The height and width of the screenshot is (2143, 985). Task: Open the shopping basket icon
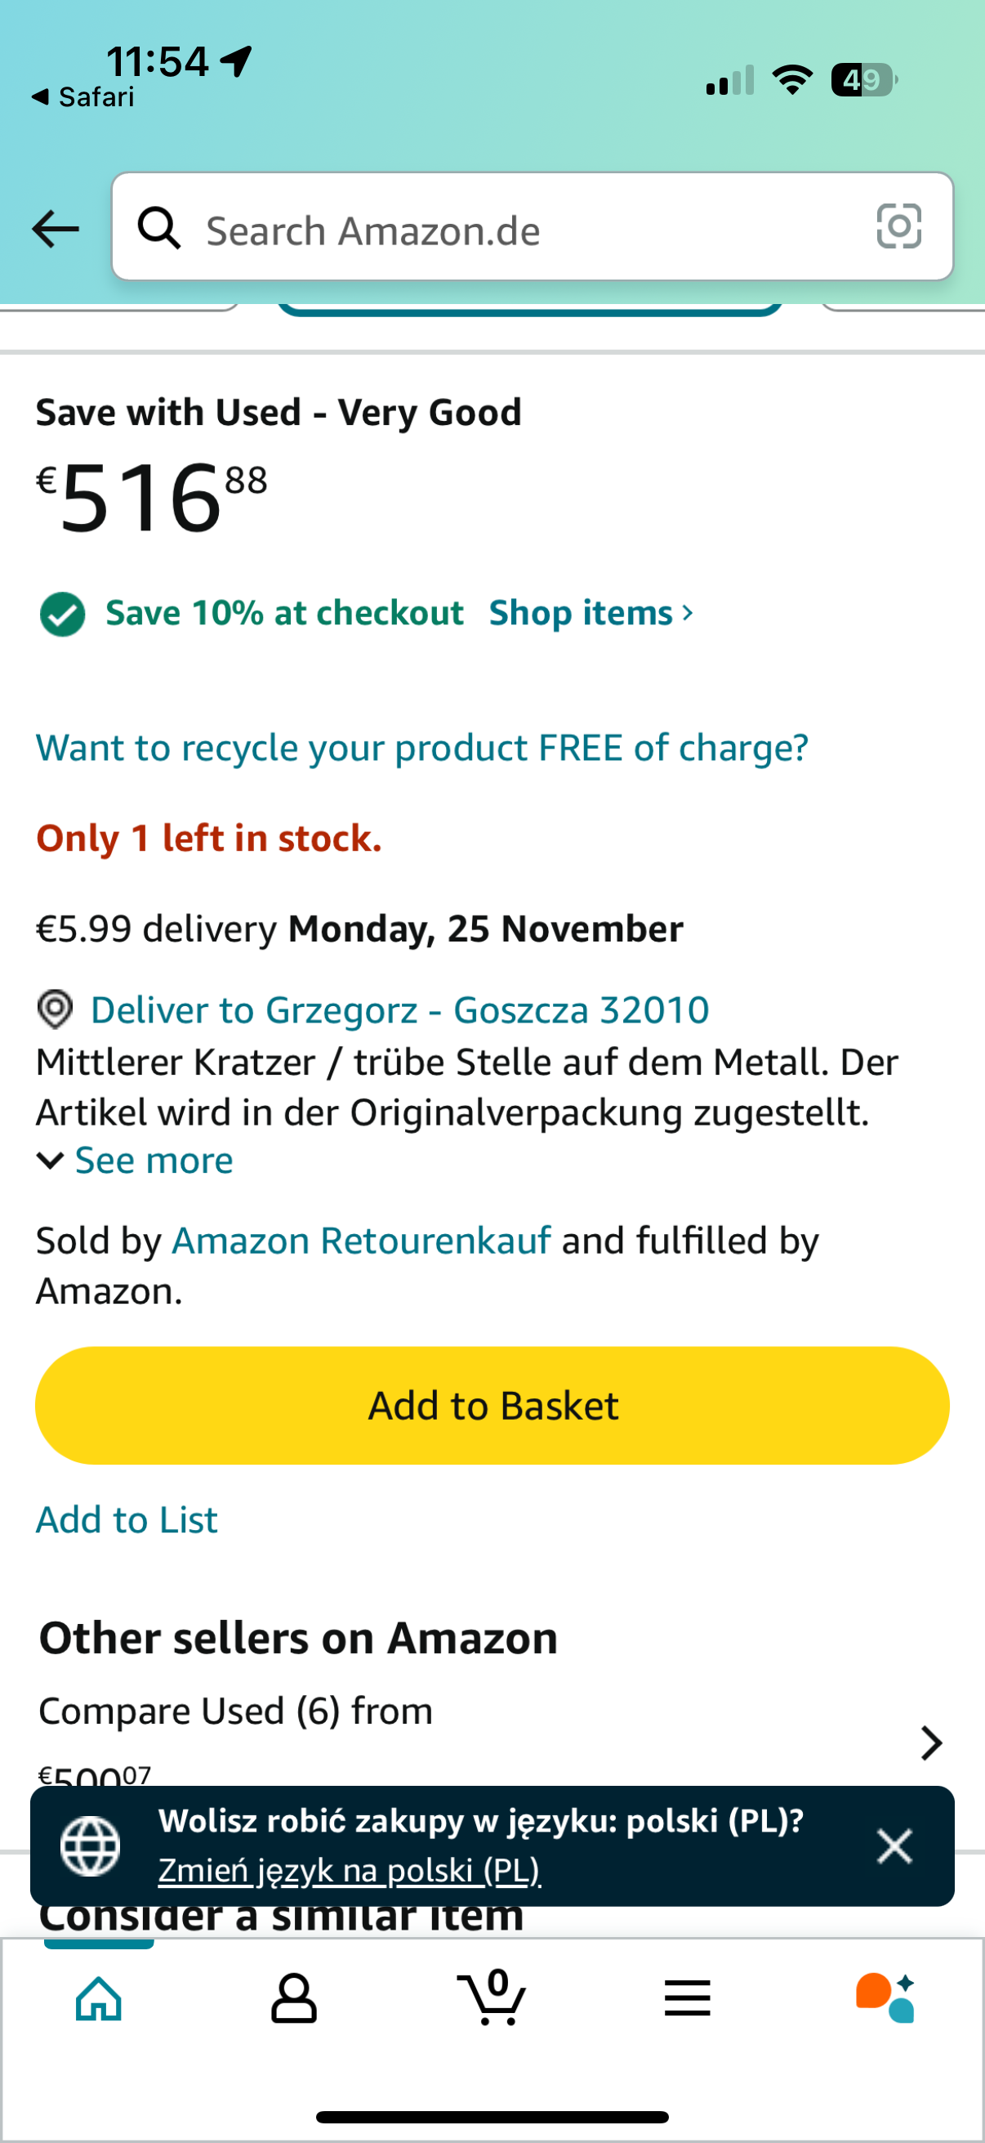pos(491,1997)
